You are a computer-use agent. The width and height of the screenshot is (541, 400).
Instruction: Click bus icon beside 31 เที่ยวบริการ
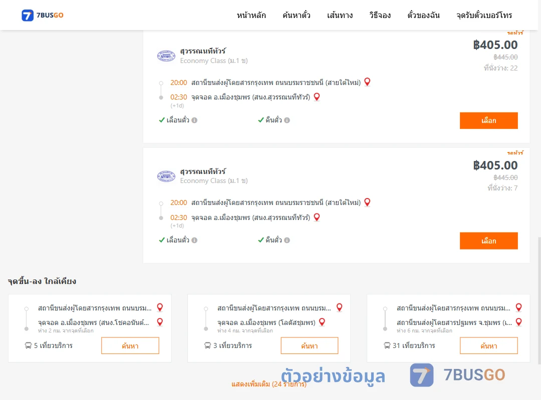pyautogui.click(x=387, y=345)
